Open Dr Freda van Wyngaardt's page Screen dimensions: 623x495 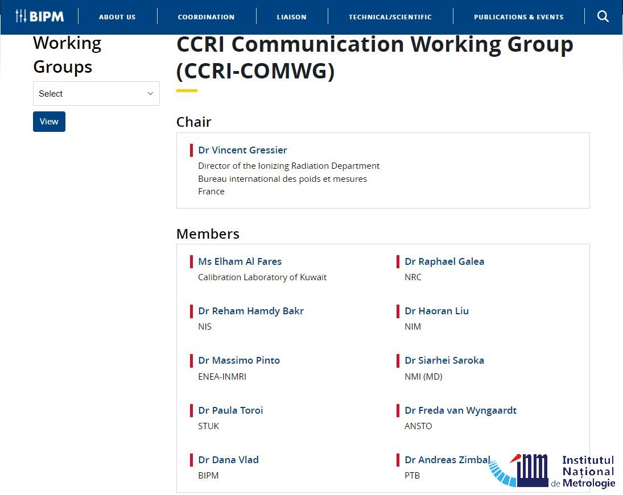click(460, 410)
